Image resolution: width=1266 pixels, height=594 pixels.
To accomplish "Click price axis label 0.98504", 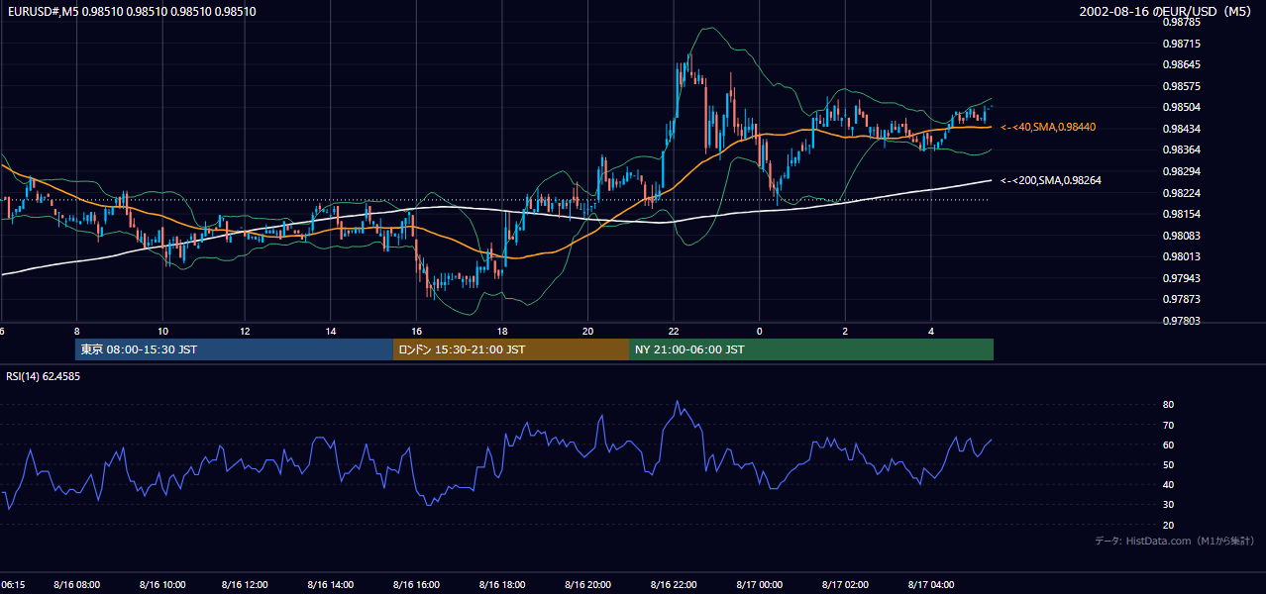I will (x=1181, y=108).
